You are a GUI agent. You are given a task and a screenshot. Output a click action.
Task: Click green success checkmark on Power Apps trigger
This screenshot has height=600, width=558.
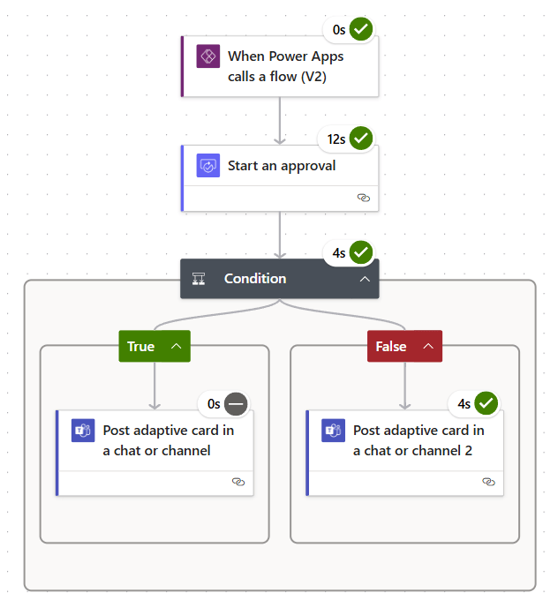pos(361,29)
